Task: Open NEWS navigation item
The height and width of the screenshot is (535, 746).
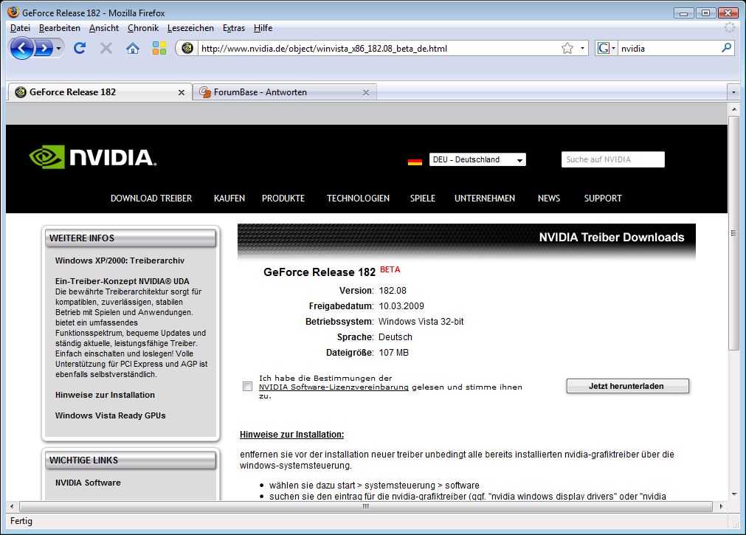Action: click(548, 198)
